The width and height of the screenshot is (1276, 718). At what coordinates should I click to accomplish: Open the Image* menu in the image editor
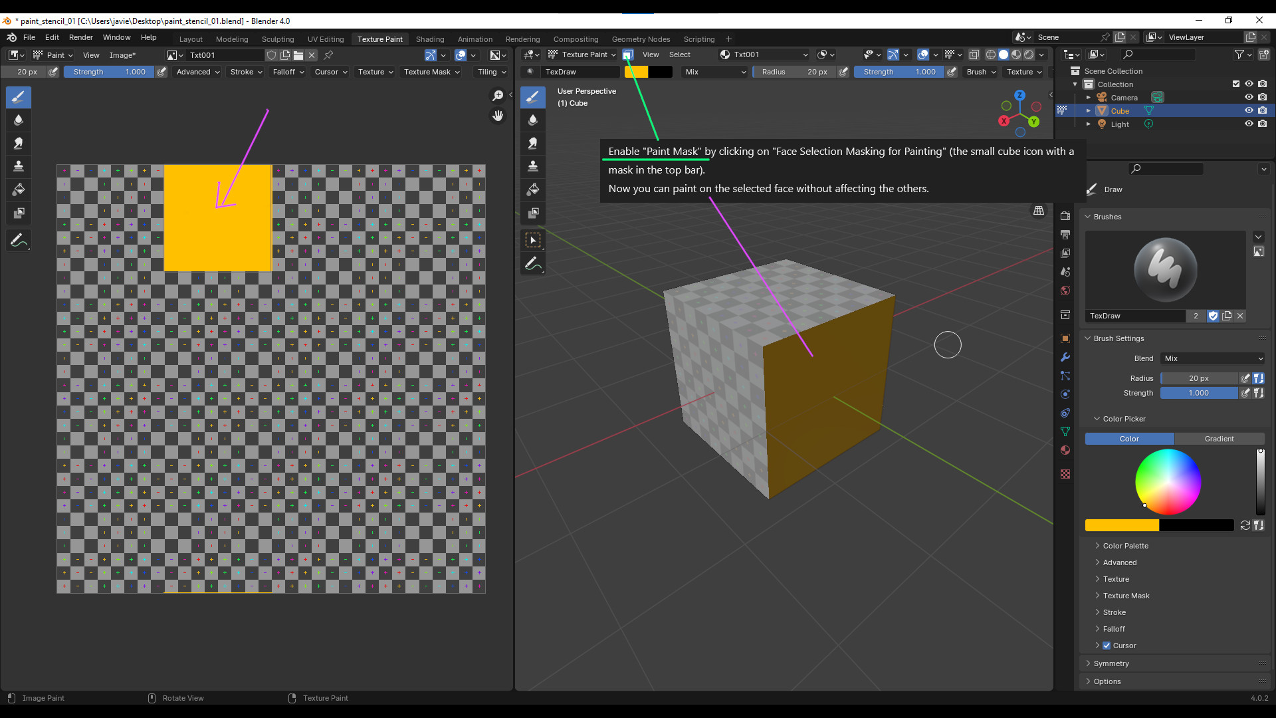point(122,55)
